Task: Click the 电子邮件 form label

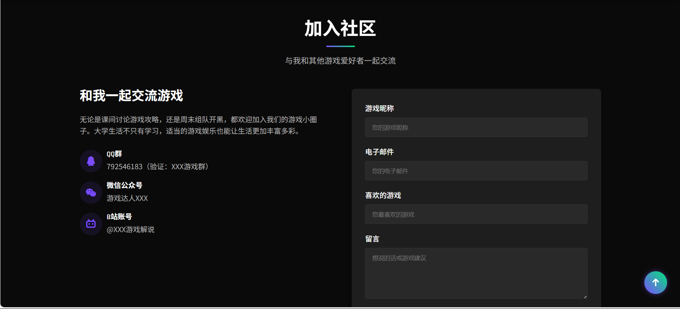Action: click(x=379, y=152)
